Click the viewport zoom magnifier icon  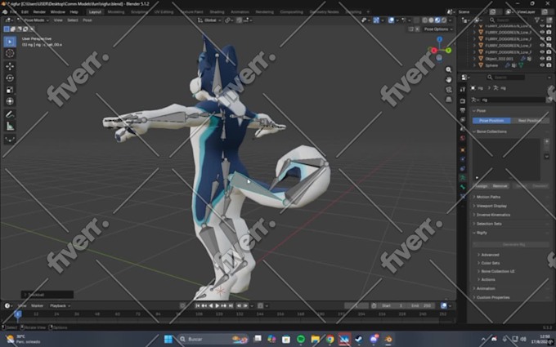coord(449,69)
